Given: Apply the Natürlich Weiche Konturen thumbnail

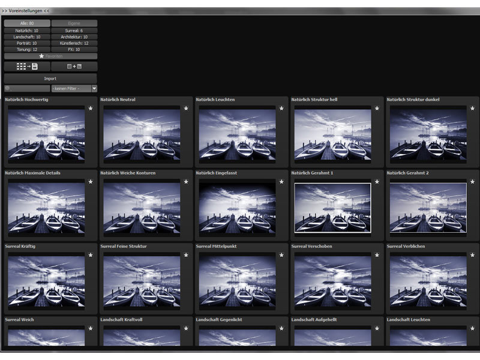Looking at the screenshot, I should [142, 208].
